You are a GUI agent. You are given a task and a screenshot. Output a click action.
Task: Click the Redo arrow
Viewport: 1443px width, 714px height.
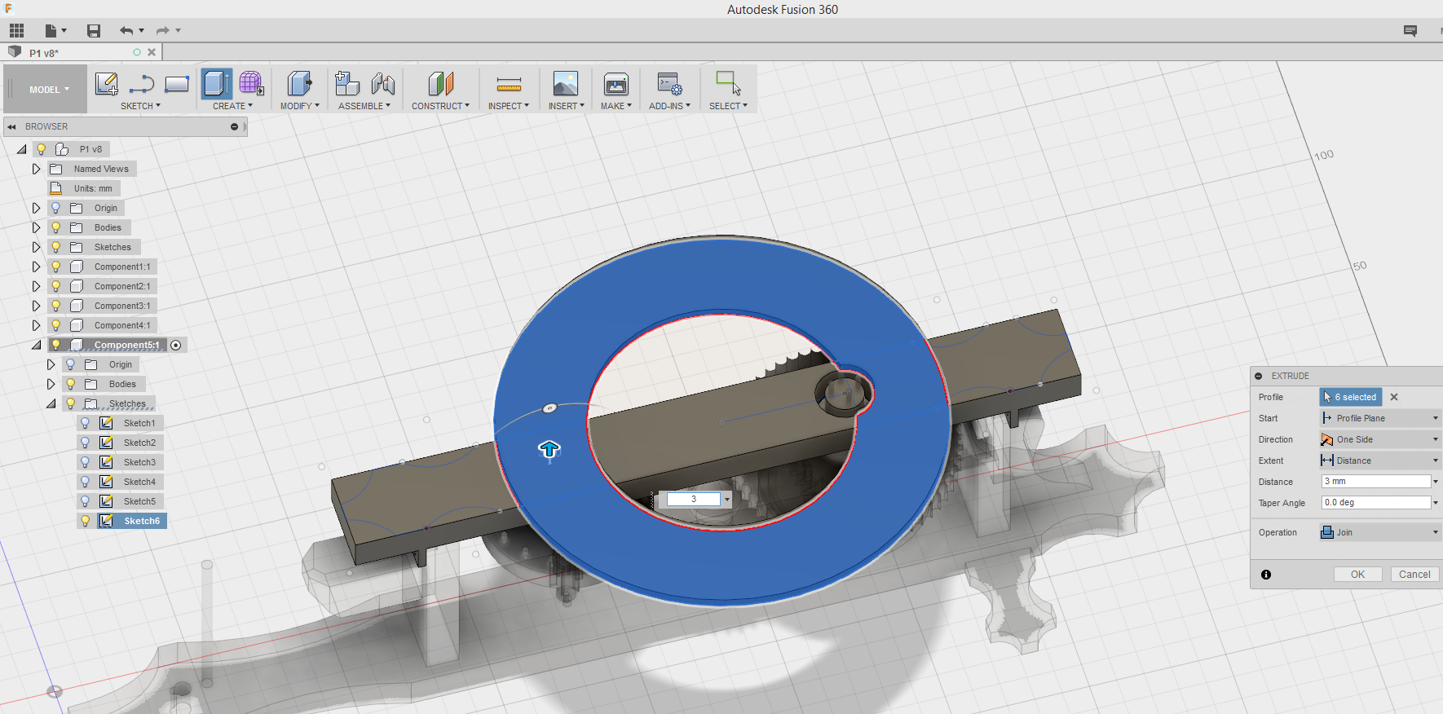163,31
